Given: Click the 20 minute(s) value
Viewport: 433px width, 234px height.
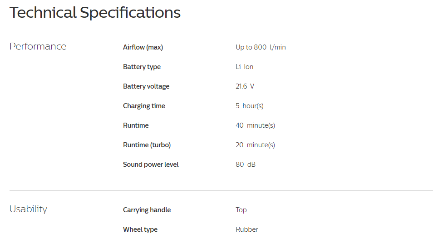Looking at the screenshot, I should pyautogui.click(x=255, y=145).
